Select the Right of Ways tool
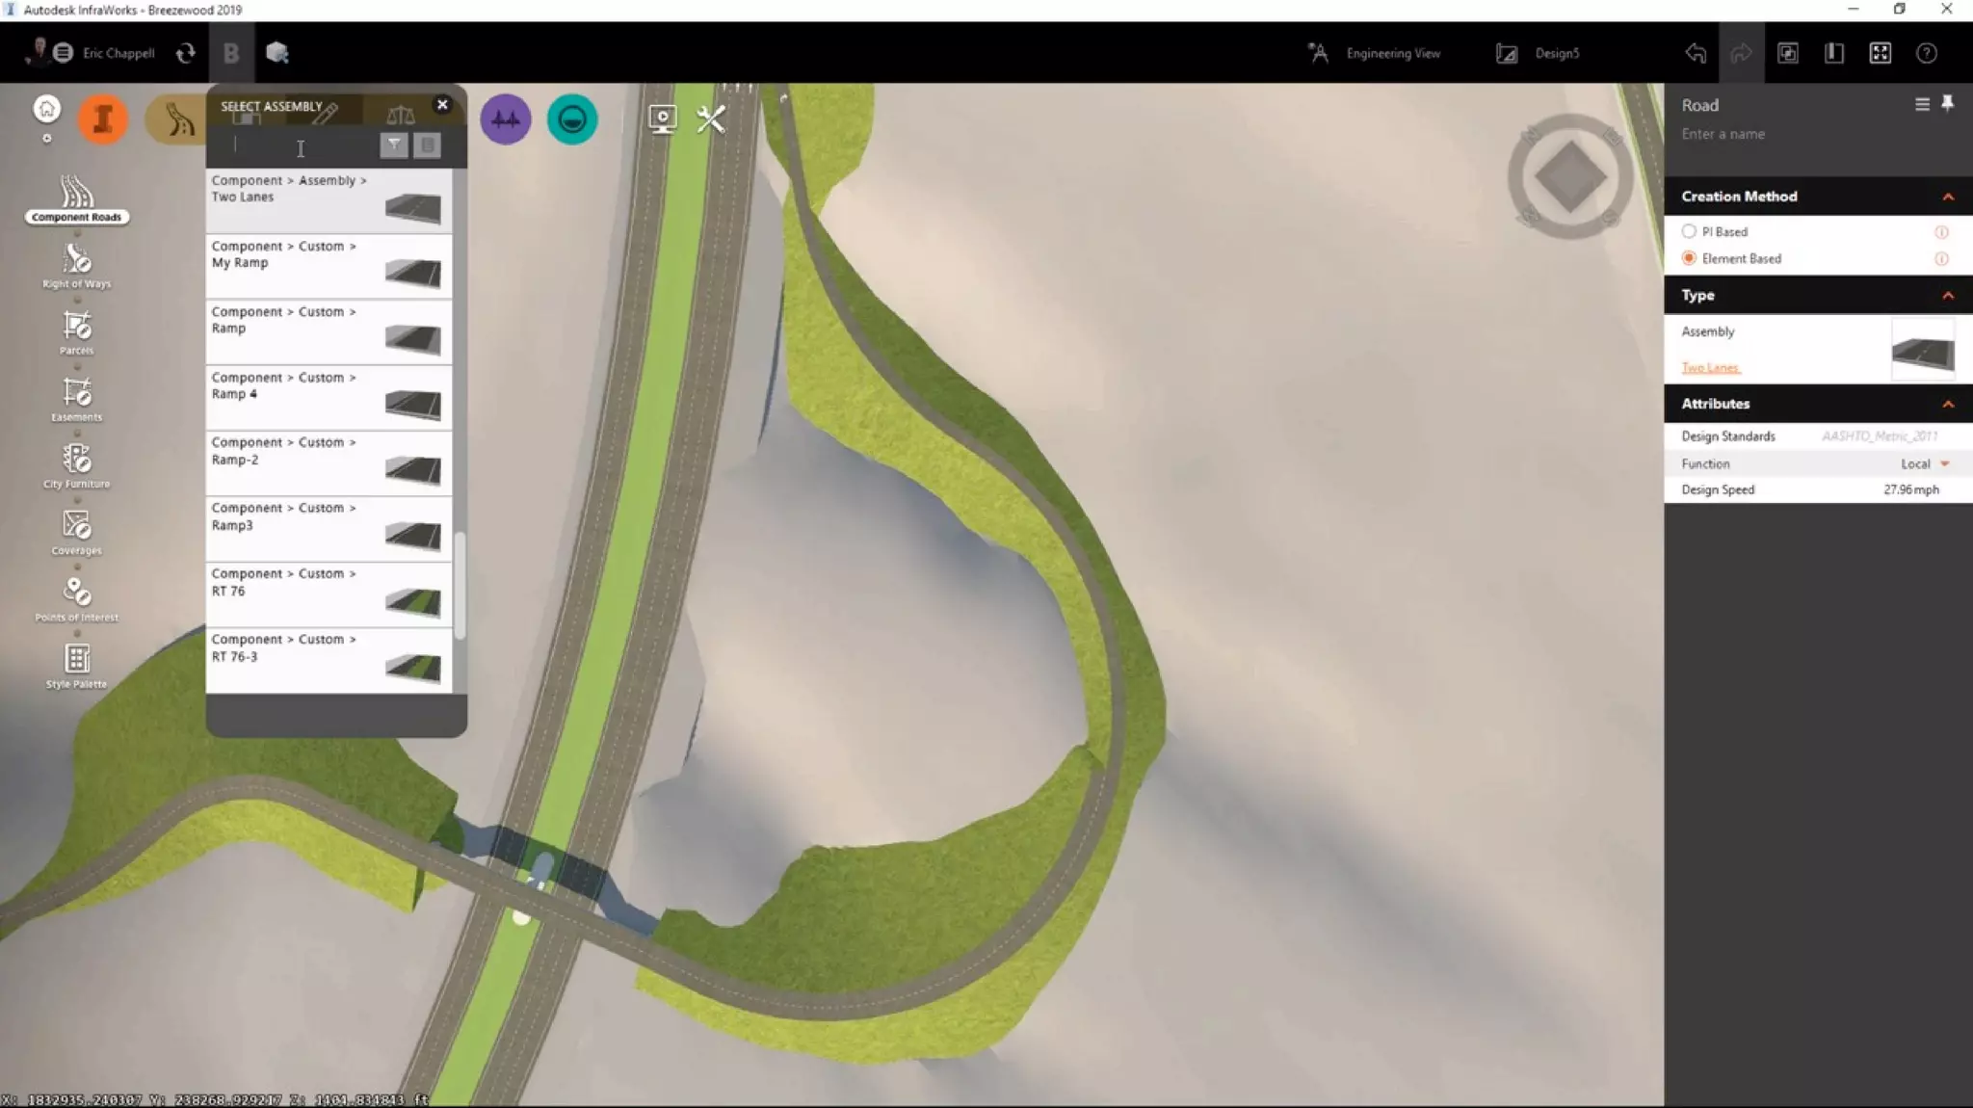This screenshot has height=1108, width=1973. click(x=76, y=262)
